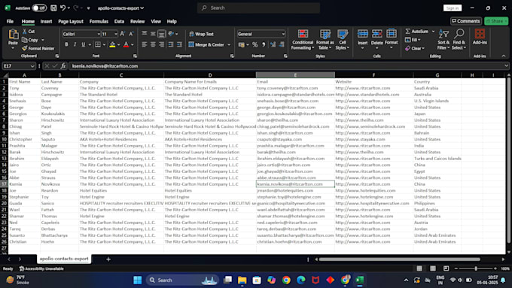512x288 pixels.
Task: Open Find & Select menu
Action: click(x=459, y=39)
